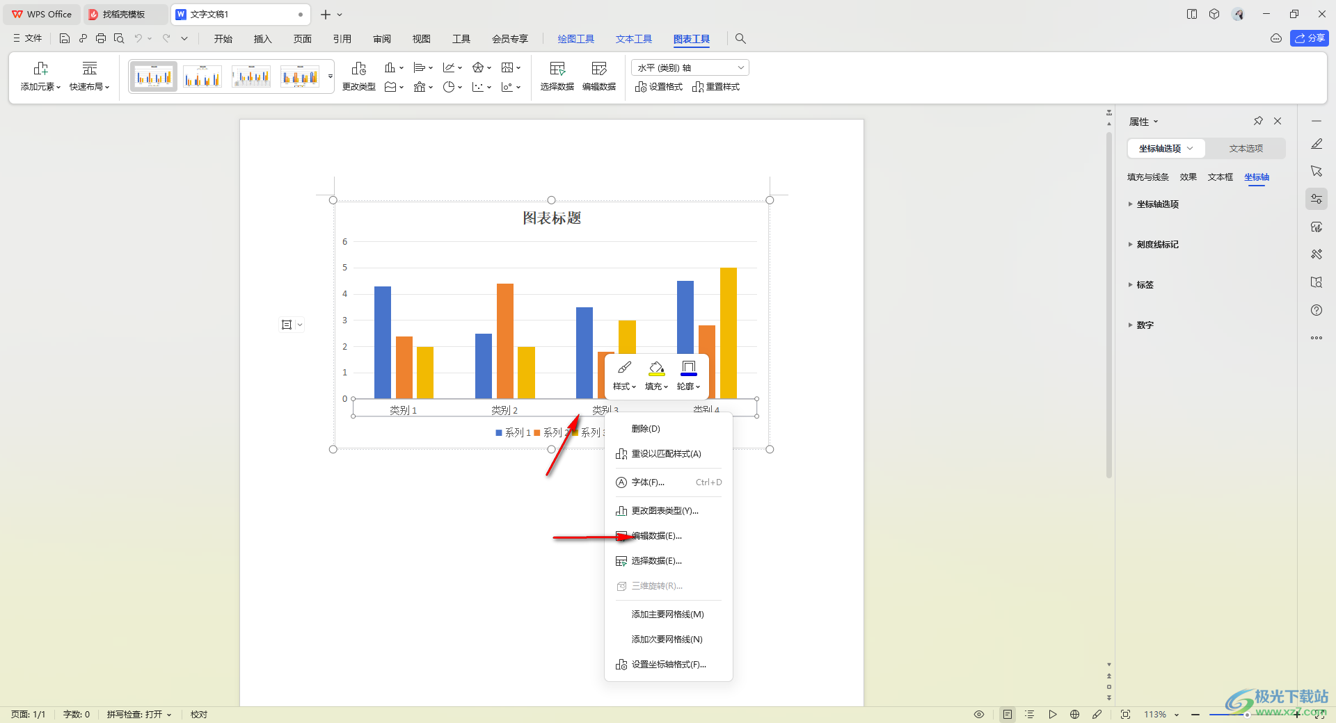
Task: Click zoom out minus button
Action: click(1195, 715)
